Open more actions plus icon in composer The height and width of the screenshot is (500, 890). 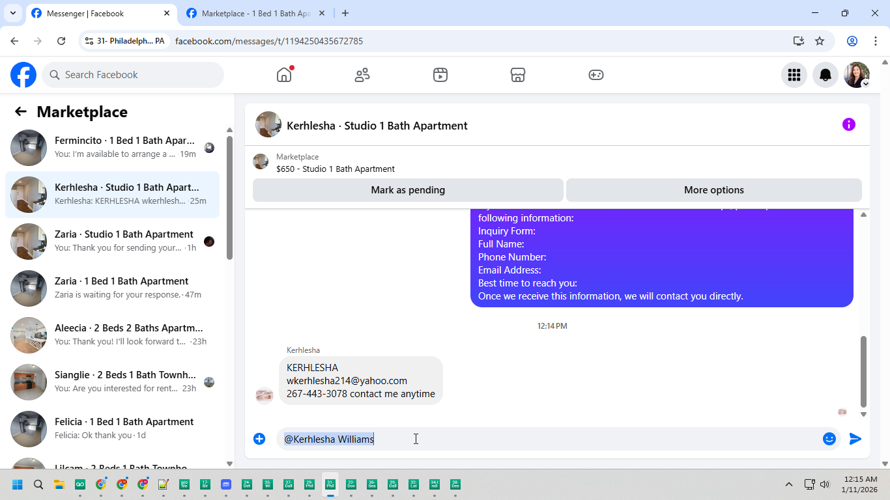click(x=259, y=439)
